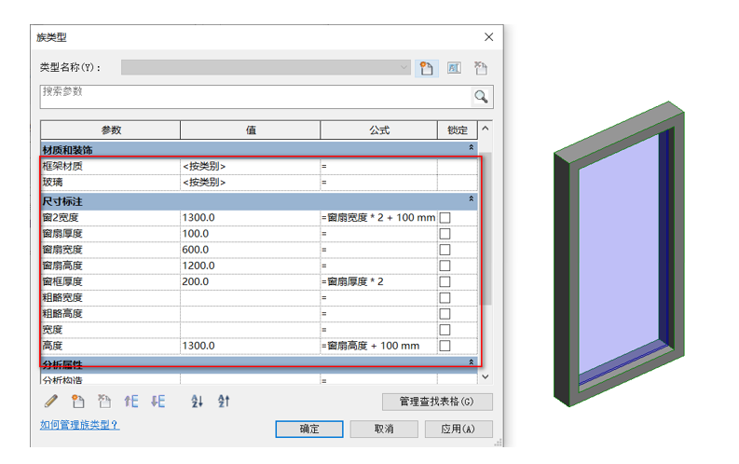This screenshot has height=464, width=739.
Task: Toggle lock checkbox for 窗框厚度
Action: [445, 281]
